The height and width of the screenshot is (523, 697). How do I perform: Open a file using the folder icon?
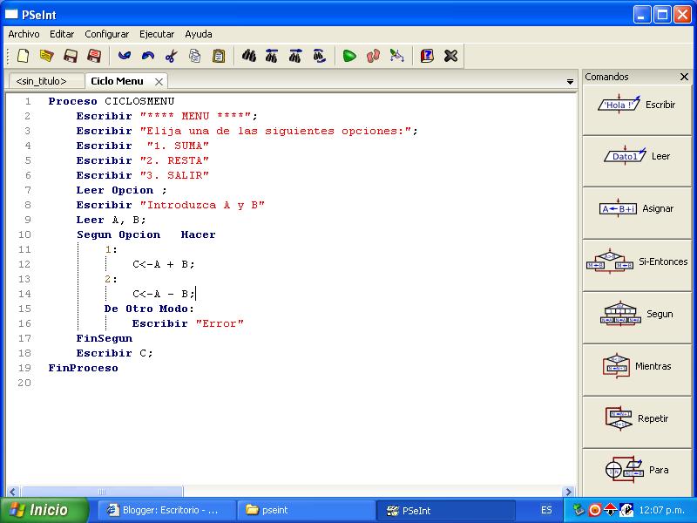tap(47, 56)
